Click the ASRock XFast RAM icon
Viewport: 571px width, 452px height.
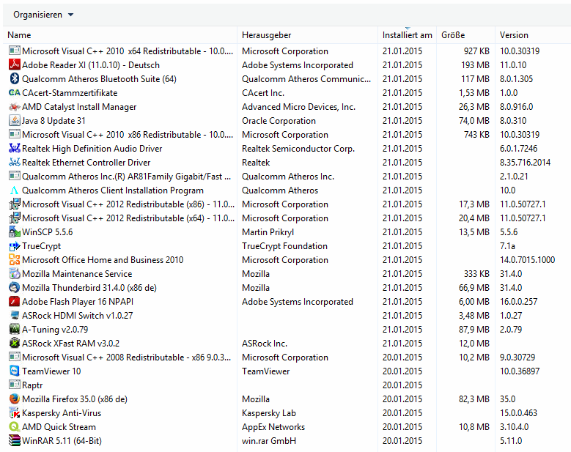click(14, 343)
